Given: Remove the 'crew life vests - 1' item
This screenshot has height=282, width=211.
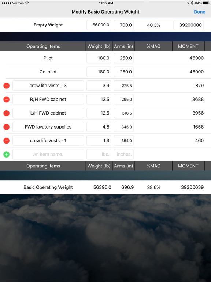Looking at the screenshot, I should (7, 141).
